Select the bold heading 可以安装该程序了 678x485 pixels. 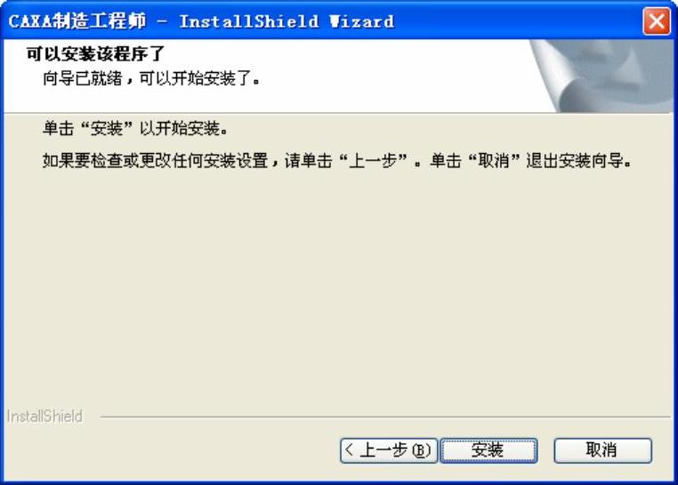click(x=95, y=54)
